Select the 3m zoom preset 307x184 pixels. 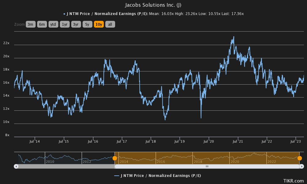pos(30,24)
